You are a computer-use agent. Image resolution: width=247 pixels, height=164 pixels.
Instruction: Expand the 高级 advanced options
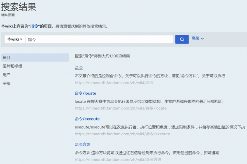198,39
